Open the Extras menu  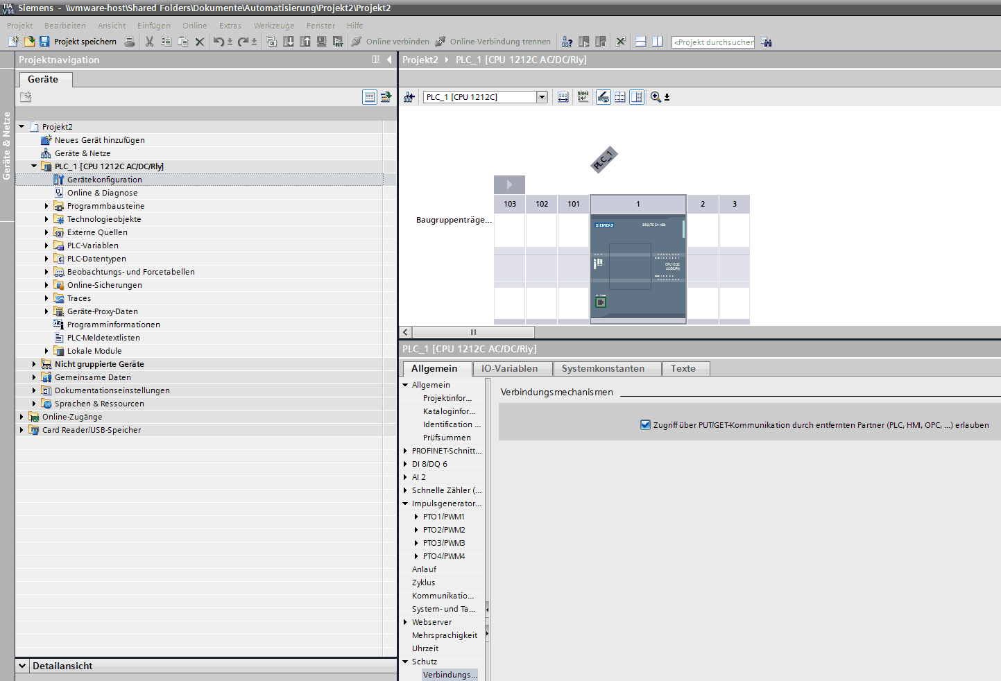tap(230, 26)
